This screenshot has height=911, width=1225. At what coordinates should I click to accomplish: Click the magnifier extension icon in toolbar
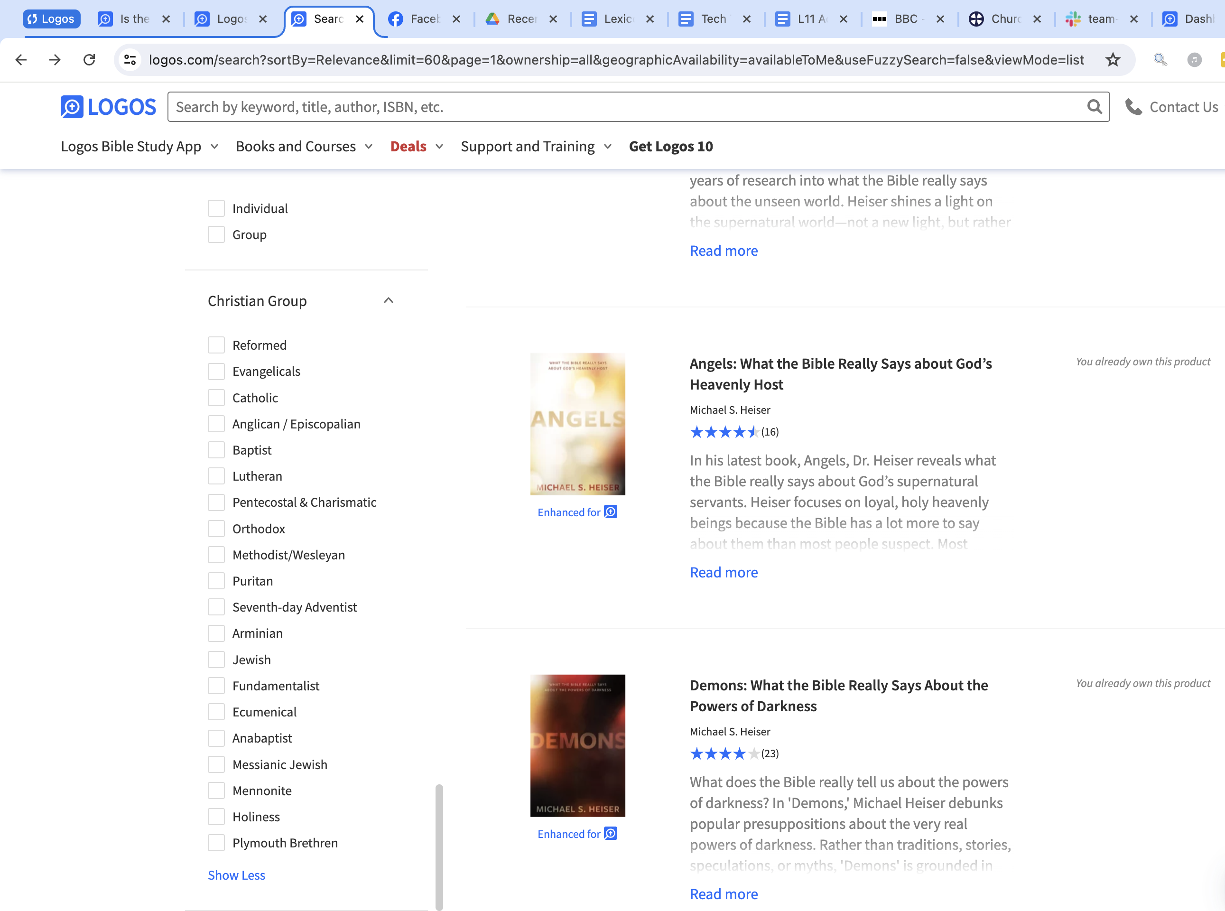pos(1160,60)
